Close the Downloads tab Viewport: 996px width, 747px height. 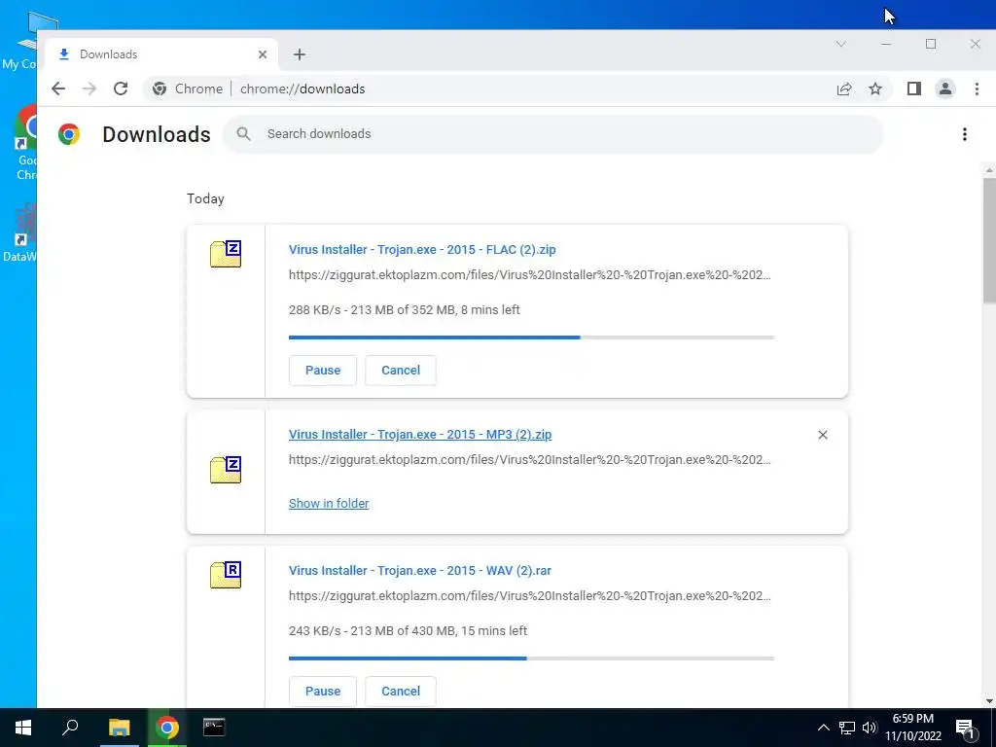point(263,54)
